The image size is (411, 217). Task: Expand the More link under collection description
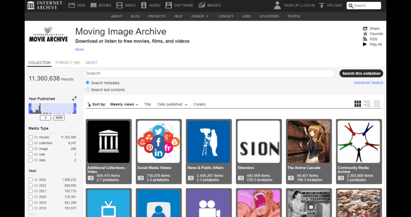click(81, 49)
